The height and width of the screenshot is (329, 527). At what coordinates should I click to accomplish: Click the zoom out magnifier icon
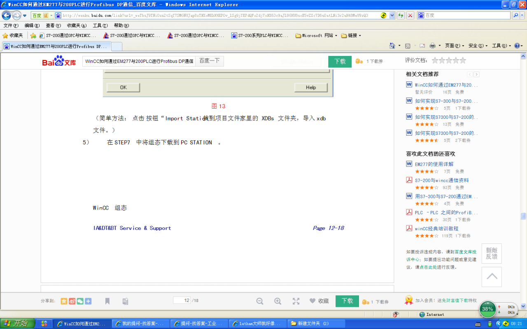coord(260,301)
